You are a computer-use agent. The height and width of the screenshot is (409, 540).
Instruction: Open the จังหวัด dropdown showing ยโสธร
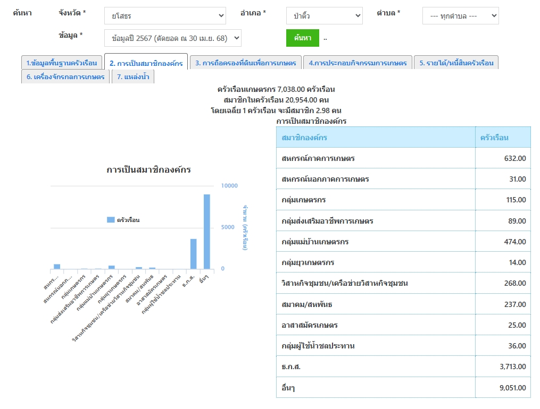click(x=165, y=16)
